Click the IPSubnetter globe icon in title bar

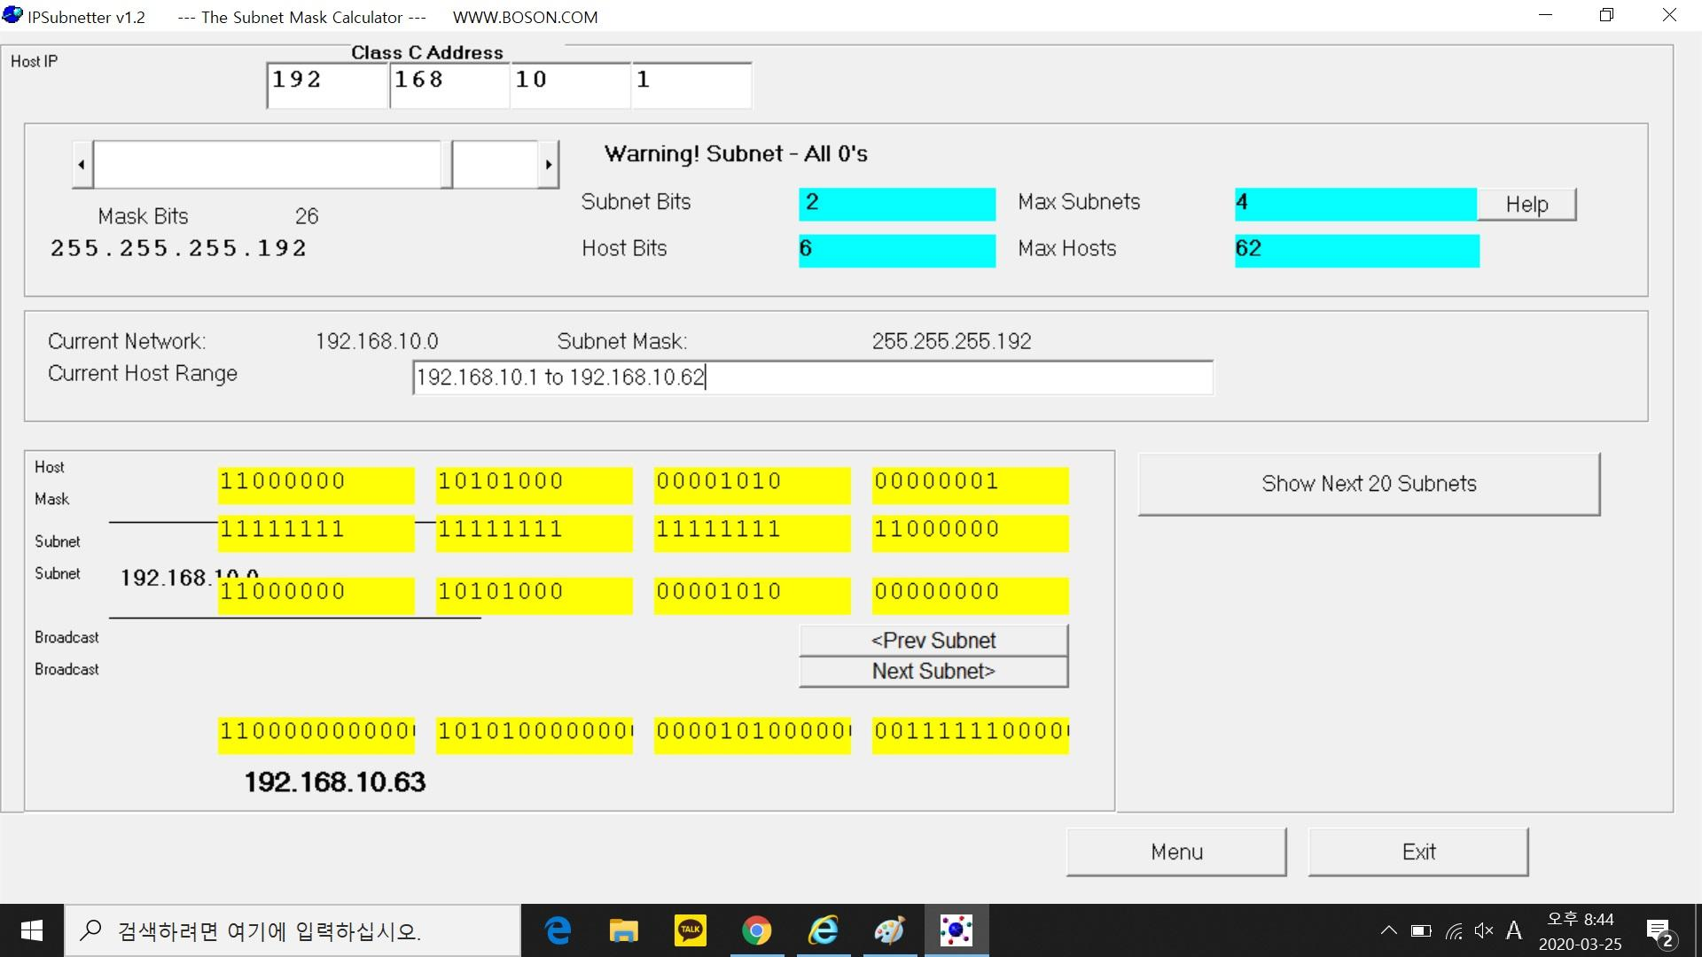point(12,15)
